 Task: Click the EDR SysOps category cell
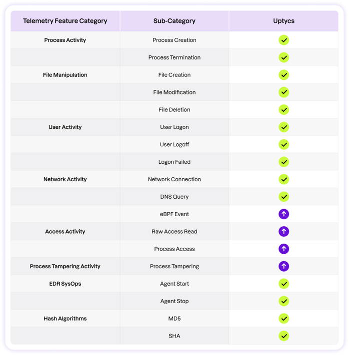[65, 284]
